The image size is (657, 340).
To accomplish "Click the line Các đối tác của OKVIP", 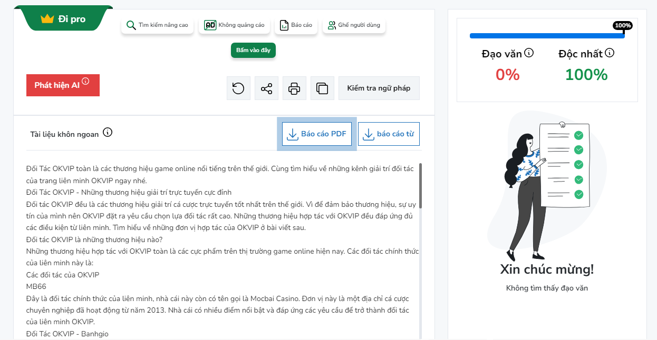I will coord(63,275).
